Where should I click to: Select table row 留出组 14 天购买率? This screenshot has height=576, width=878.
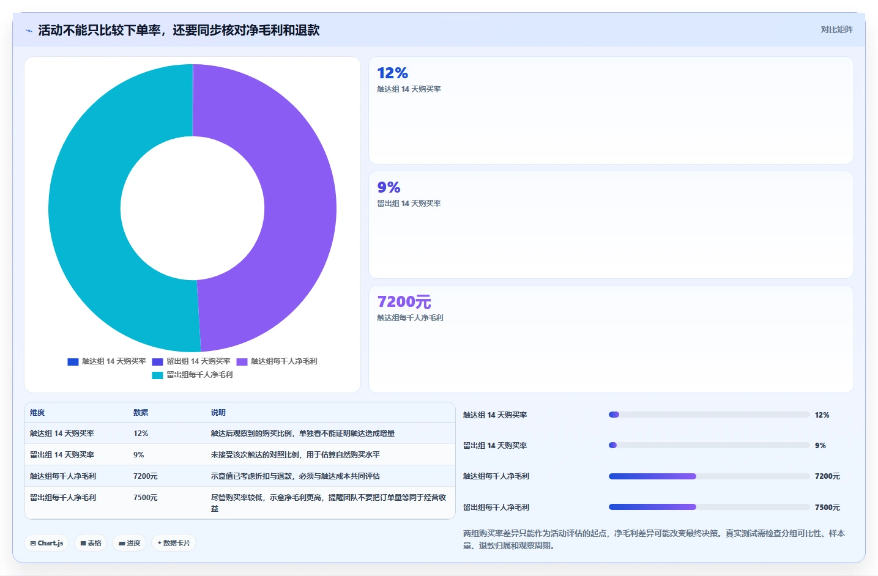coord(240,454)
